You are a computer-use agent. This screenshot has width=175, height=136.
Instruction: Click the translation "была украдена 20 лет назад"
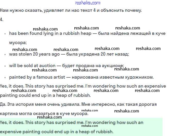click(x=97, y=54)
